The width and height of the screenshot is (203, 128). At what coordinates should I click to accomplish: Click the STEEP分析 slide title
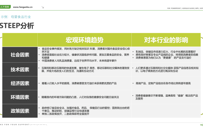[17, 26]
